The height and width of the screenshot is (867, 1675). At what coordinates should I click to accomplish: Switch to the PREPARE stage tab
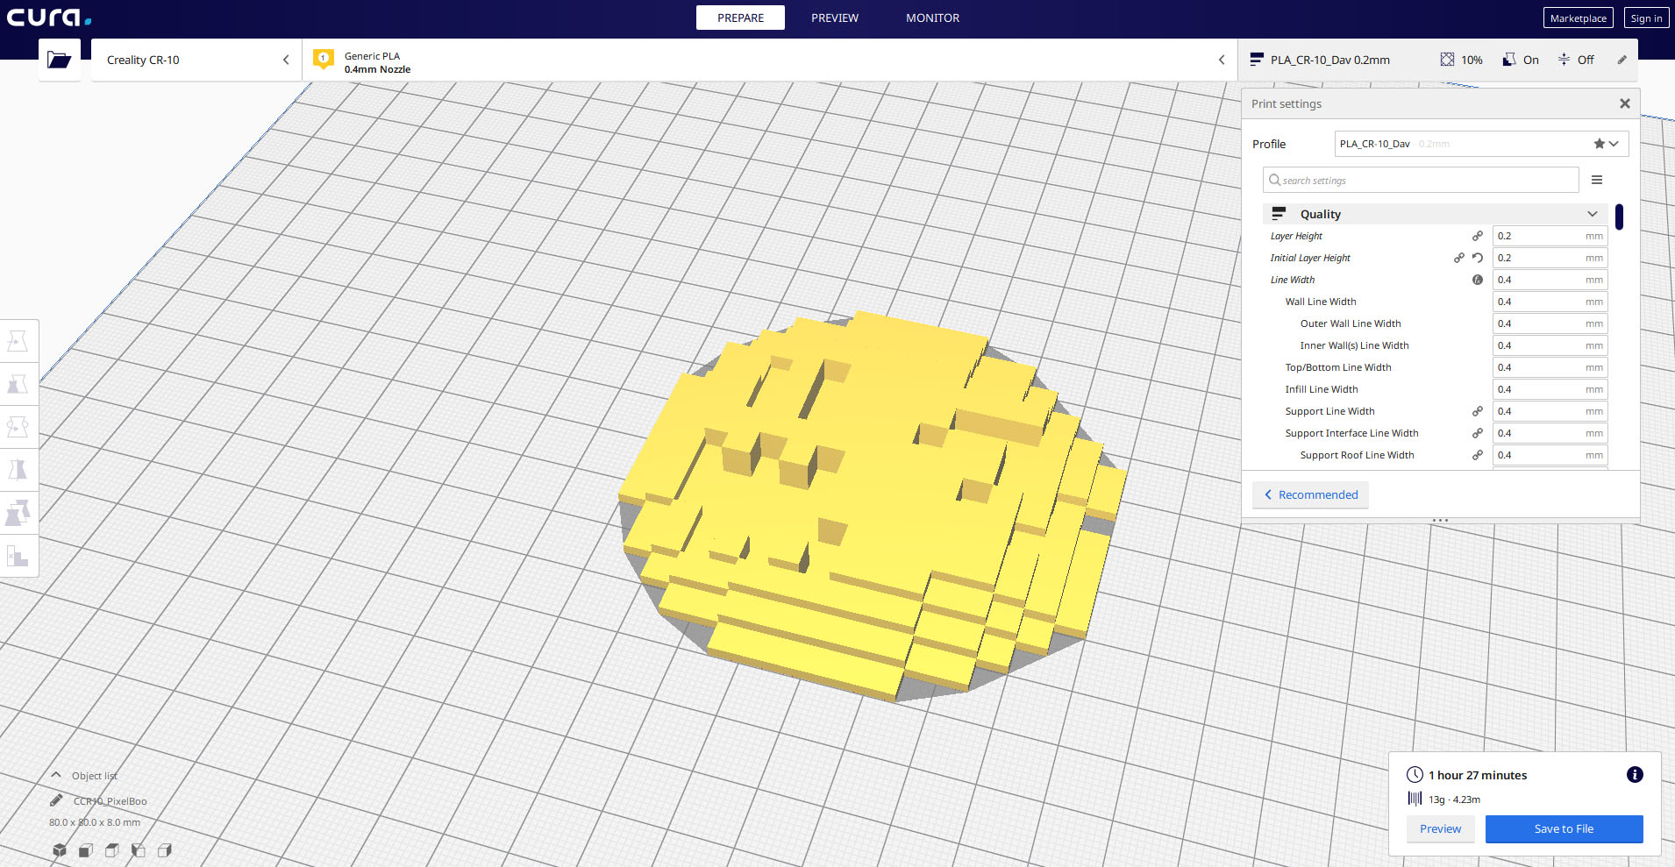740,18
